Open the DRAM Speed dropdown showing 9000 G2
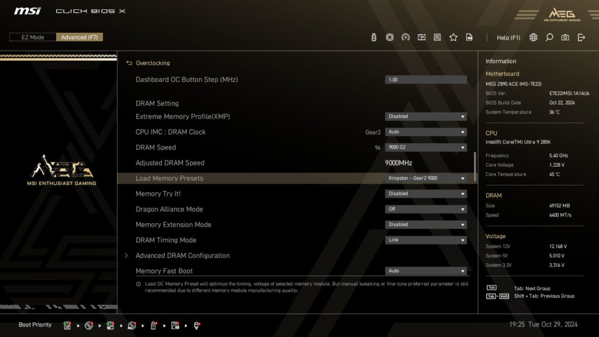Viewport: 599px width, 337px height. [426, 147]
